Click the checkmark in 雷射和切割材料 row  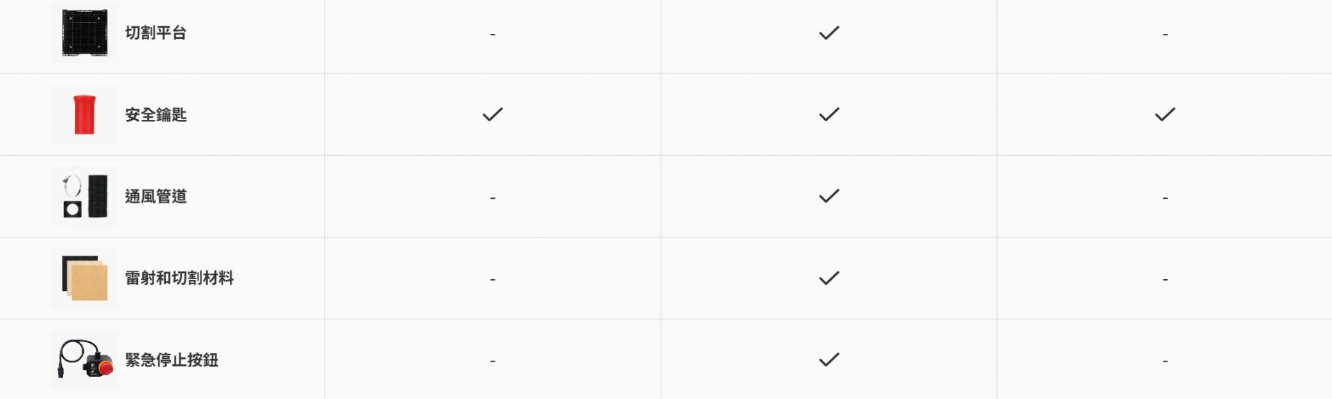[829, 278]
